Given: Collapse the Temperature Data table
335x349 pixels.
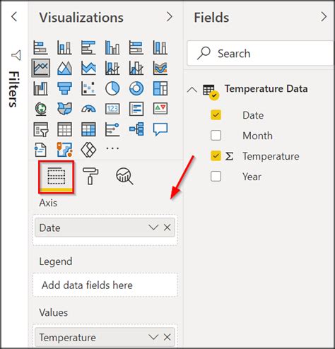Looking at the screenshot, I should pos(192,90).
